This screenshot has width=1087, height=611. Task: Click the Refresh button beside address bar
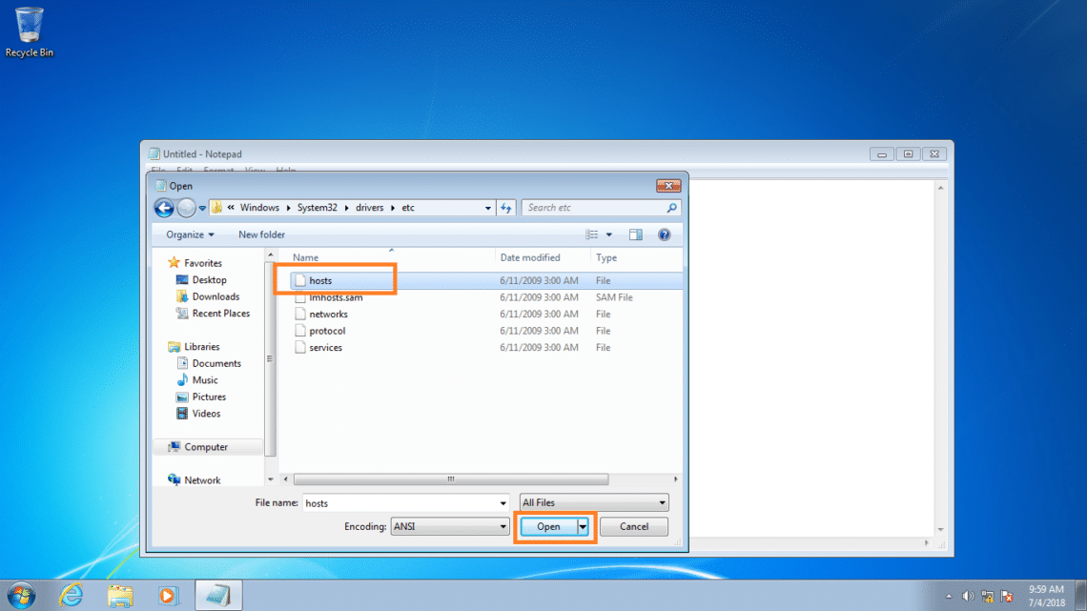coord(506,208)
